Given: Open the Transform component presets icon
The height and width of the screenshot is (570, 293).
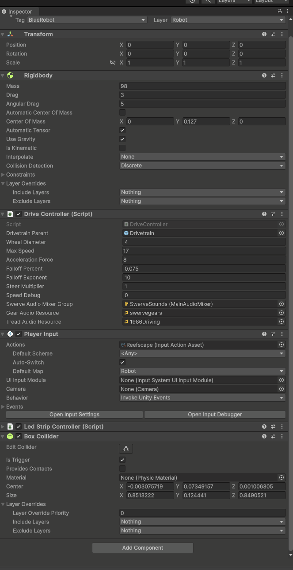Looking at the screenshot, I should [273, 34].
